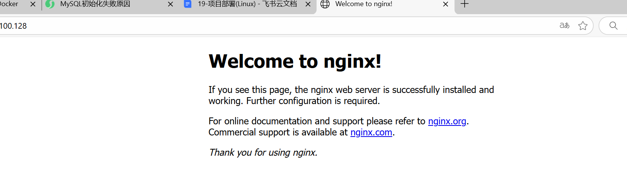The height and width of the screenshot is (184, 627).
Task: Click the globe favicon on nginx tab
Action: click(x=325, y=4)
